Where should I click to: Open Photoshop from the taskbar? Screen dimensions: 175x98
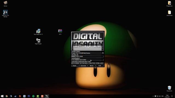click(x=29, y=96)
